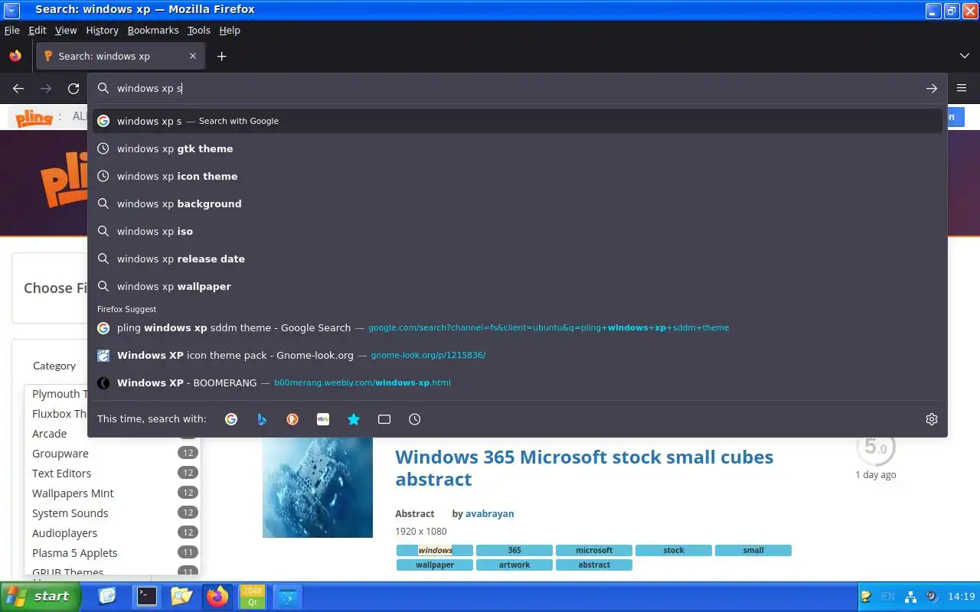The width and height of the screenshot is (980, 612).
Task: Click the Firefox taskbar icon
Action: coord(217,596)
